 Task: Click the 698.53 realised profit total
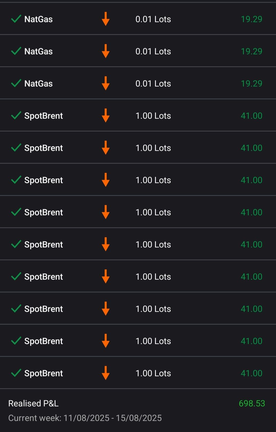pos(252,403)
